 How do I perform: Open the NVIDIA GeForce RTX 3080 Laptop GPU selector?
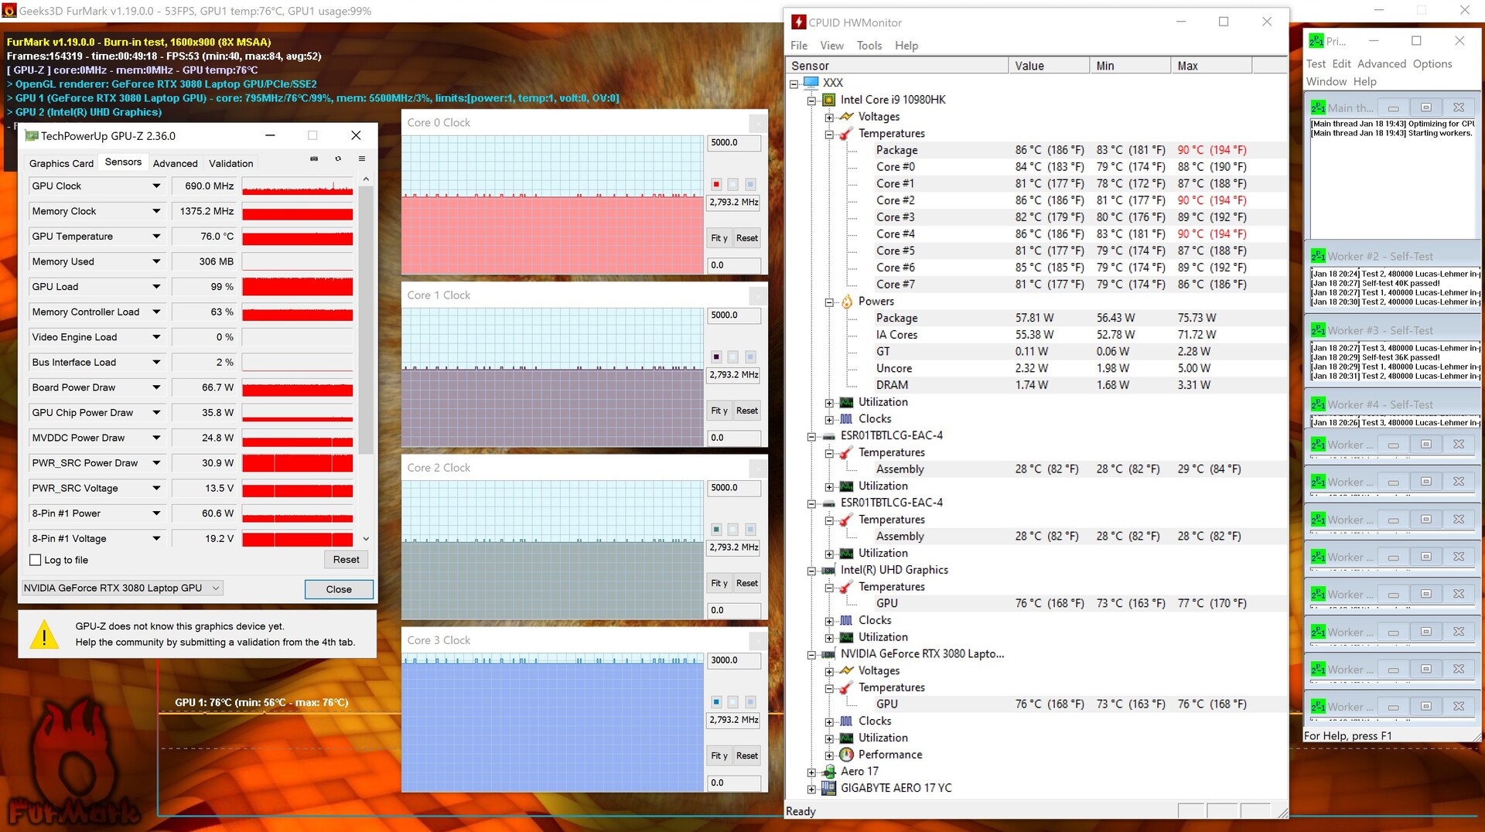tap(122, 588)
